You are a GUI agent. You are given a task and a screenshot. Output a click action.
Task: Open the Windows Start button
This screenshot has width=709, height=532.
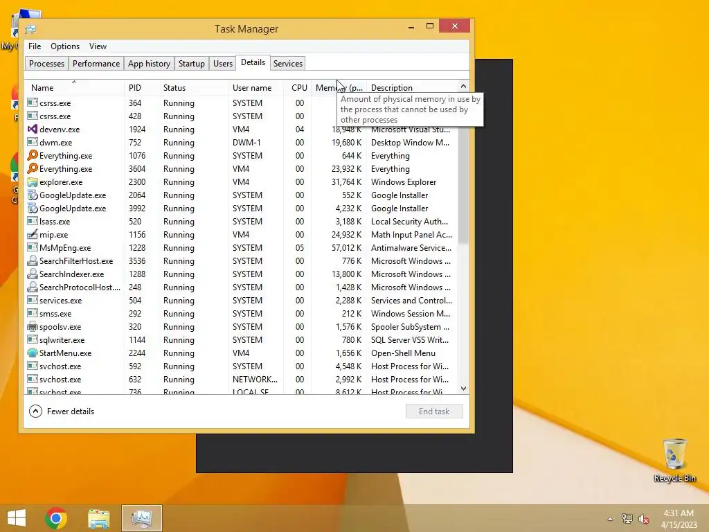(17, 518)
